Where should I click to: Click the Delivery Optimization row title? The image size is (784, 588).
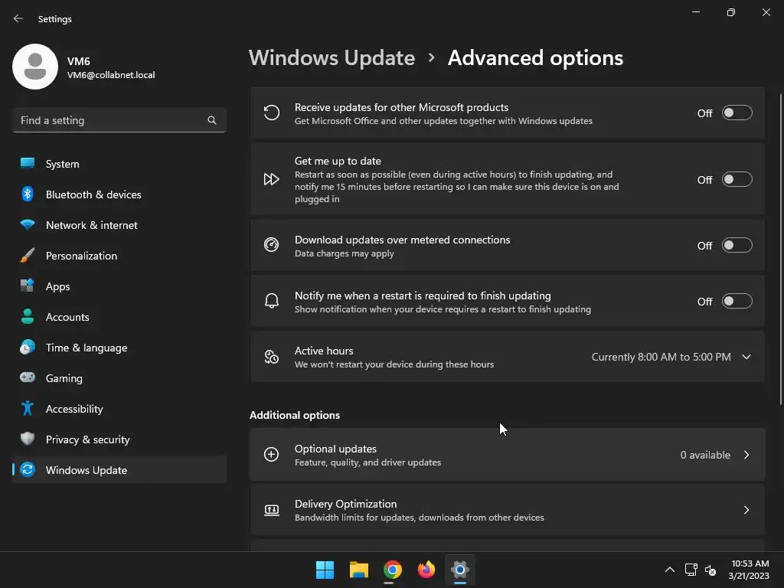pos(345,504)
